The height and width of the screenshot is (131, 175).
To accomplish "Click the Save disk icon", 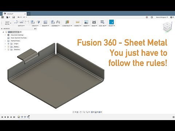I will 13,17.
